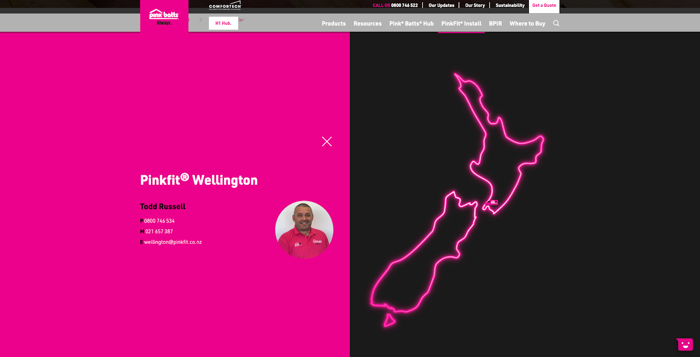Viewport: 700px width, 357px height.
Task: Click the Pinkfit Wellington heading
Action: [199, 180]
